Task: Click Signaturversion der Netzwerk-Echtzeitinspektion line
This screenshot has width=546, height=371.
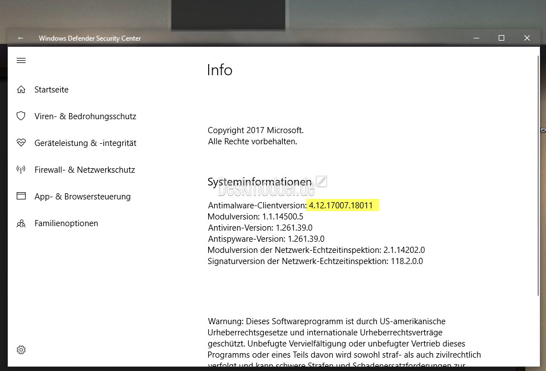Action: [x=315, y=261]
